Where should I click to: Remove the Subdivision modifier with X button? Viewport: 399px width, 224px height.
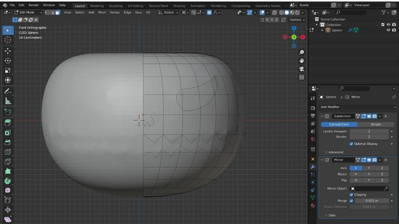pyautogui.click(x=386, y=116)
